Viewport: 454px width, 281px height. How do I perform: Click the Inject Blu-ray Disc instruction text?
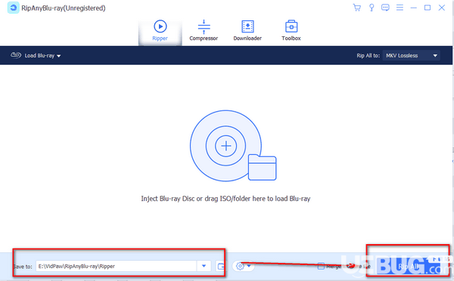(x=225, y=199)
